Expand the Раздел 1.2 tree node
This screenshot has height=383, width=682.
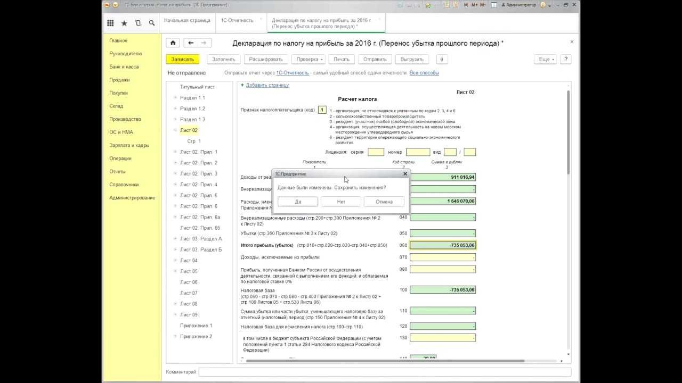(x=175, y=109)
